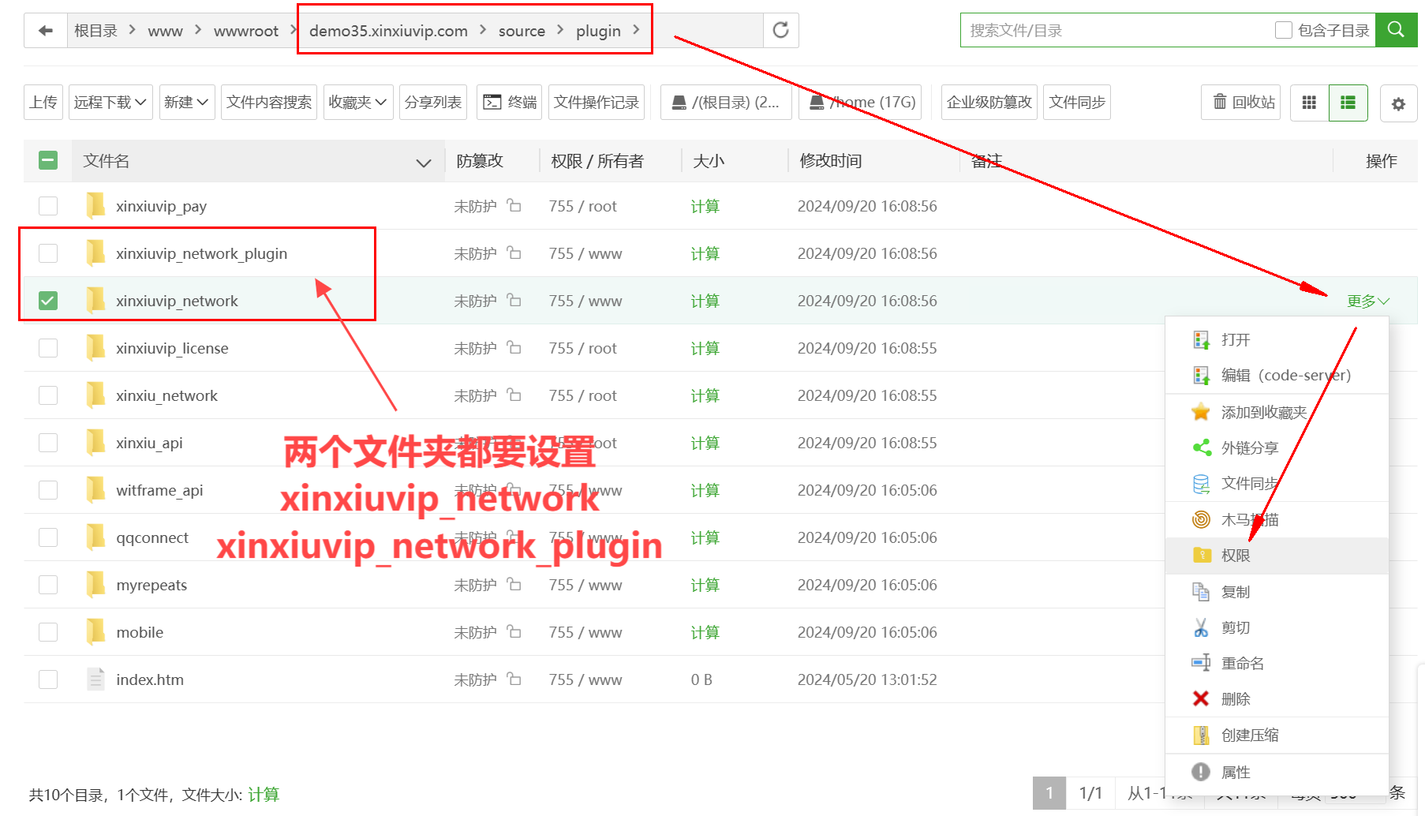Screen dimensions: 1425x816
Task: Click source breadcrumb segment
Action: [x=522, y=31]
